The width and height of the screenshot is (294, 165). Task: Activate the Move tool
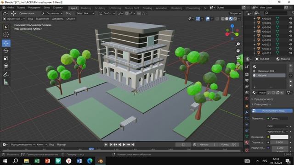(x=6, y=43)
